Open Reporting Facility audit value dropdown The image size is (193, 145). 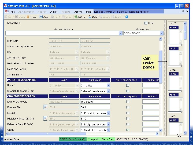108,69
